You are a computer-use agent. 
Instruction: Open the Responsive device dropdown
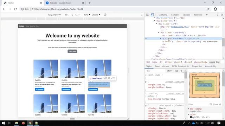[54, 15]
